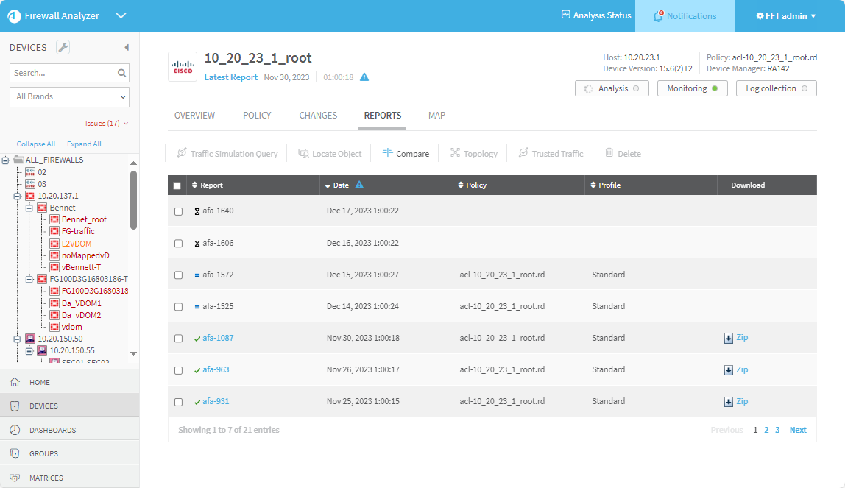The height and width of the screenshot is (488, 845).
Task: Switch to the POLICY tab
Action: [257, 116]
